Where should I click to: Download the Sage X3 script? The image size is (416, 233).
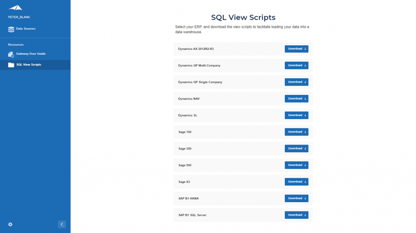(296, 182)
